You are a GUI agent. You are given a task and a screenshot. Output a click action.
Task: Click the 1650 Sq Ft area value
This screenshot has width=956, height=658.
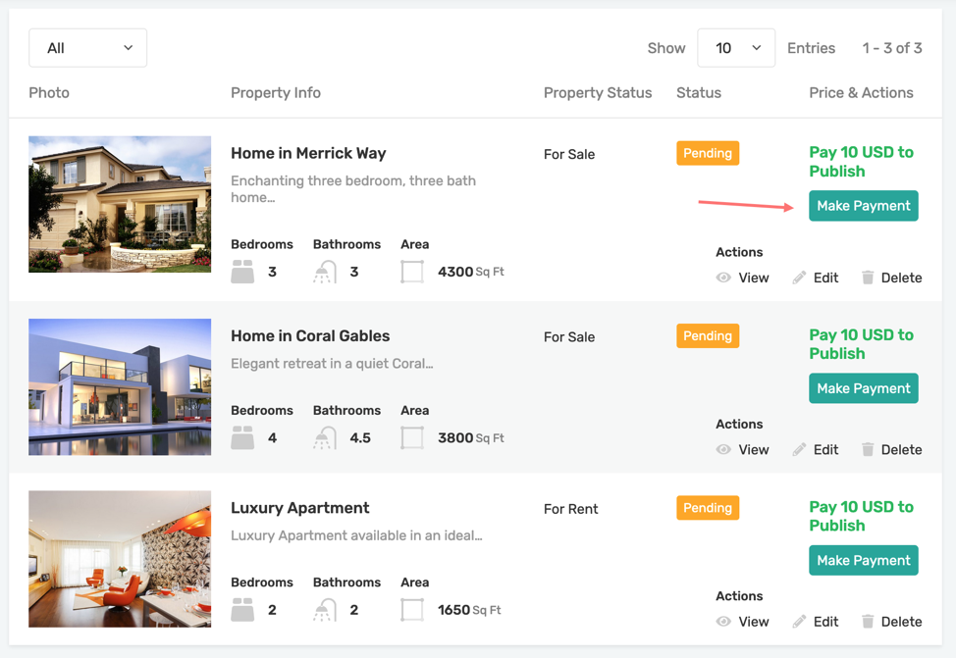pyautogui.click(x=469, y=609)
